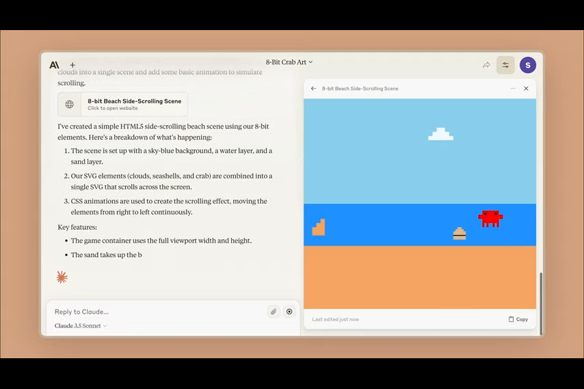The height and width of the screenshot is (389, 584).
Task: Open artifact panel more options menu
Action: [x=513, y=89]
